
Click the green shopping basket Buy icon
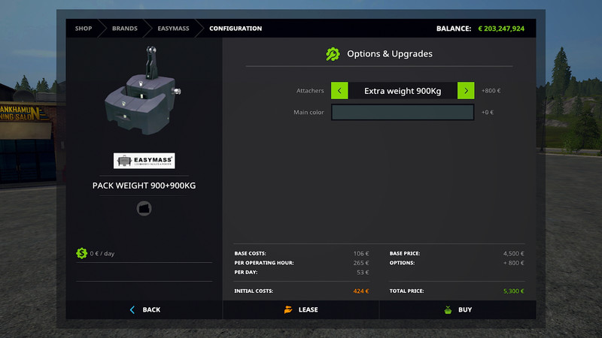(x=448, y=309)
